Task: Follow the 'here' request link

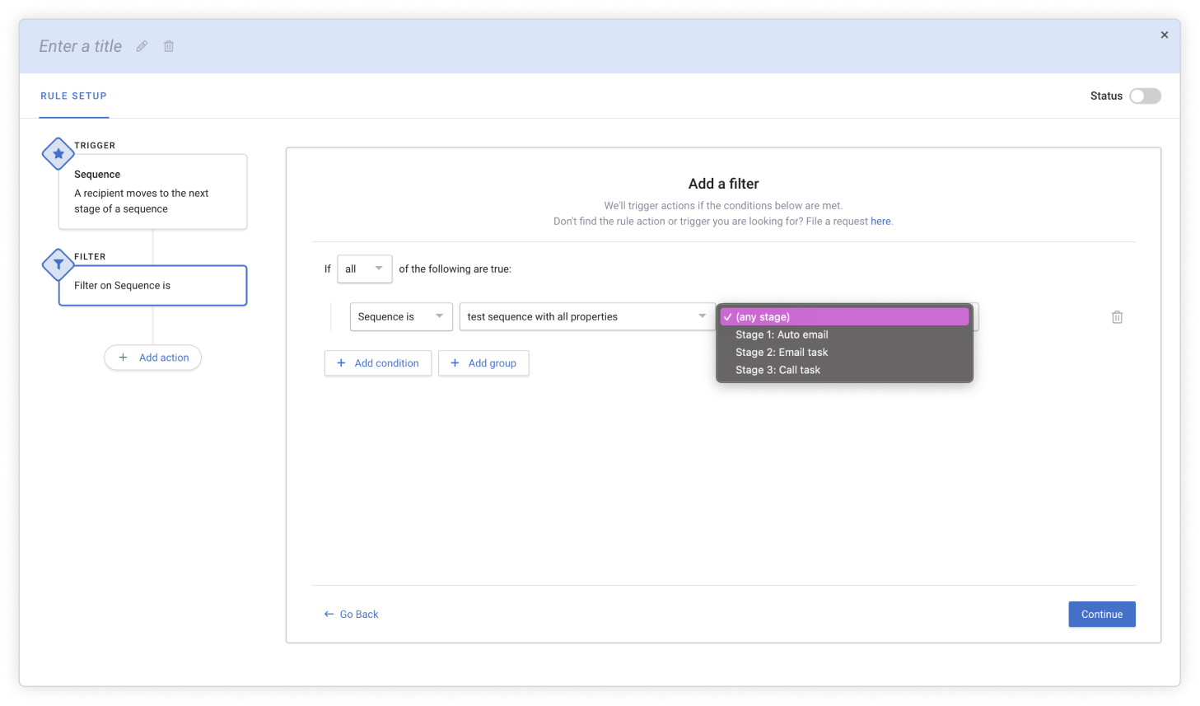Action: [880, 222]
